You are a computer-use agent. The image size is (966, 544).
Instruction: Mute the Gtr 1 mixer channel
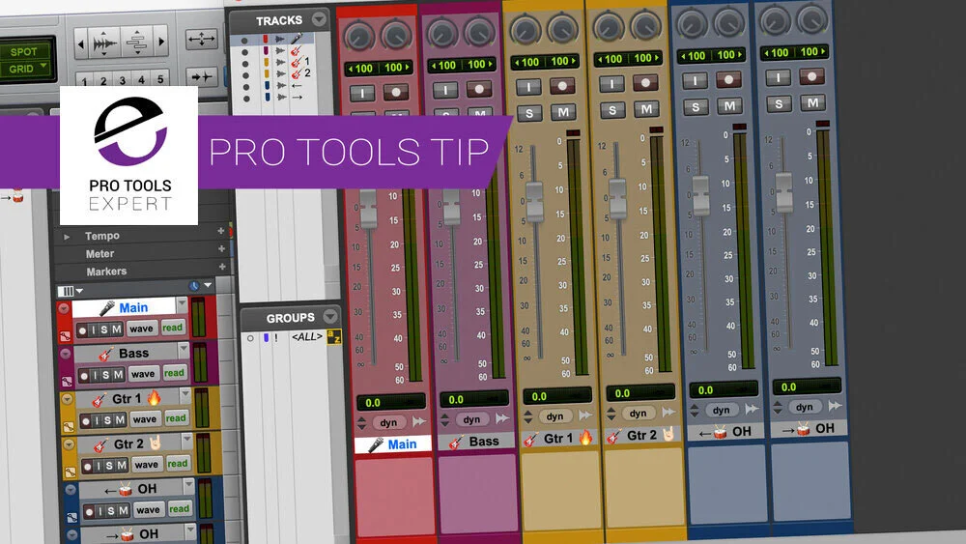[x=563, y=112]
